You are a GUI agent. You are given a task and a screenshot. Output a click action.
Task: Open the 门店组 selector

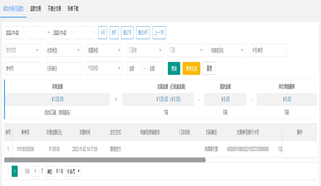click(x=145, y=50)
